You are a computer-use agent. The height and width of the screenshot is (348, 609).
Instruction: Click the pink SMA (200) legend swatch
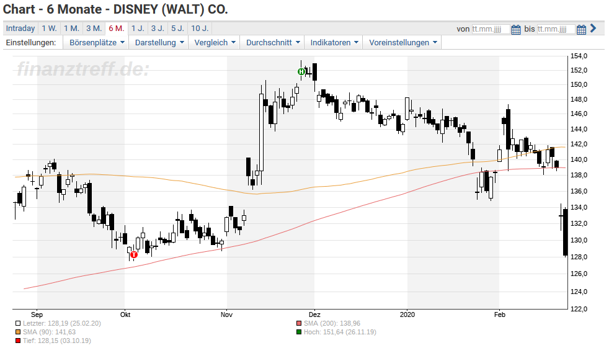click(x=299, y=323)
